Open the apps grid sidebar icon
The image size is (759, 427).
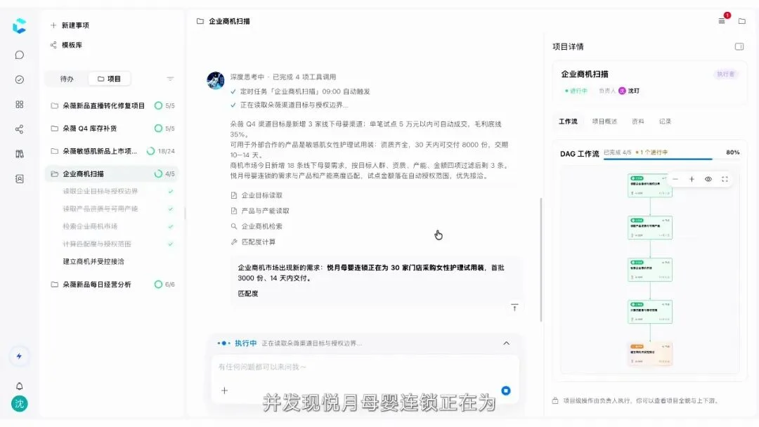pyautogui.click(x=20, y=105)
